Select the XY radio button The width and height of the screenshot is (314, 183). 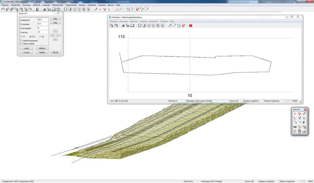click(22, 37)
